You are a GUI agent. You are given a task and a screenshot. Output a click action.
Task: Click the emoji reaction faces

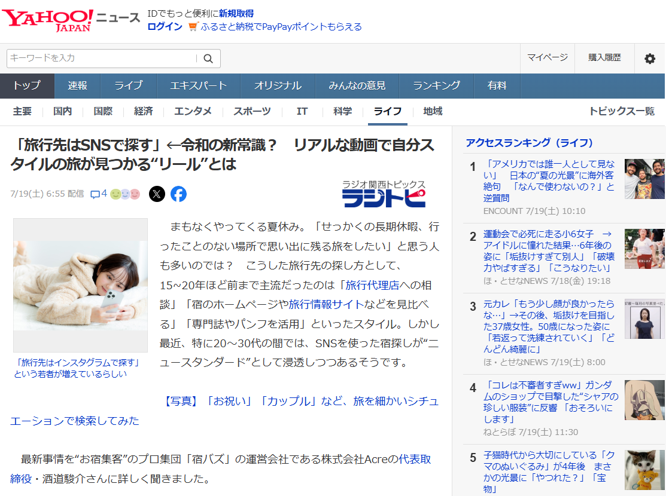click(124, 194)
